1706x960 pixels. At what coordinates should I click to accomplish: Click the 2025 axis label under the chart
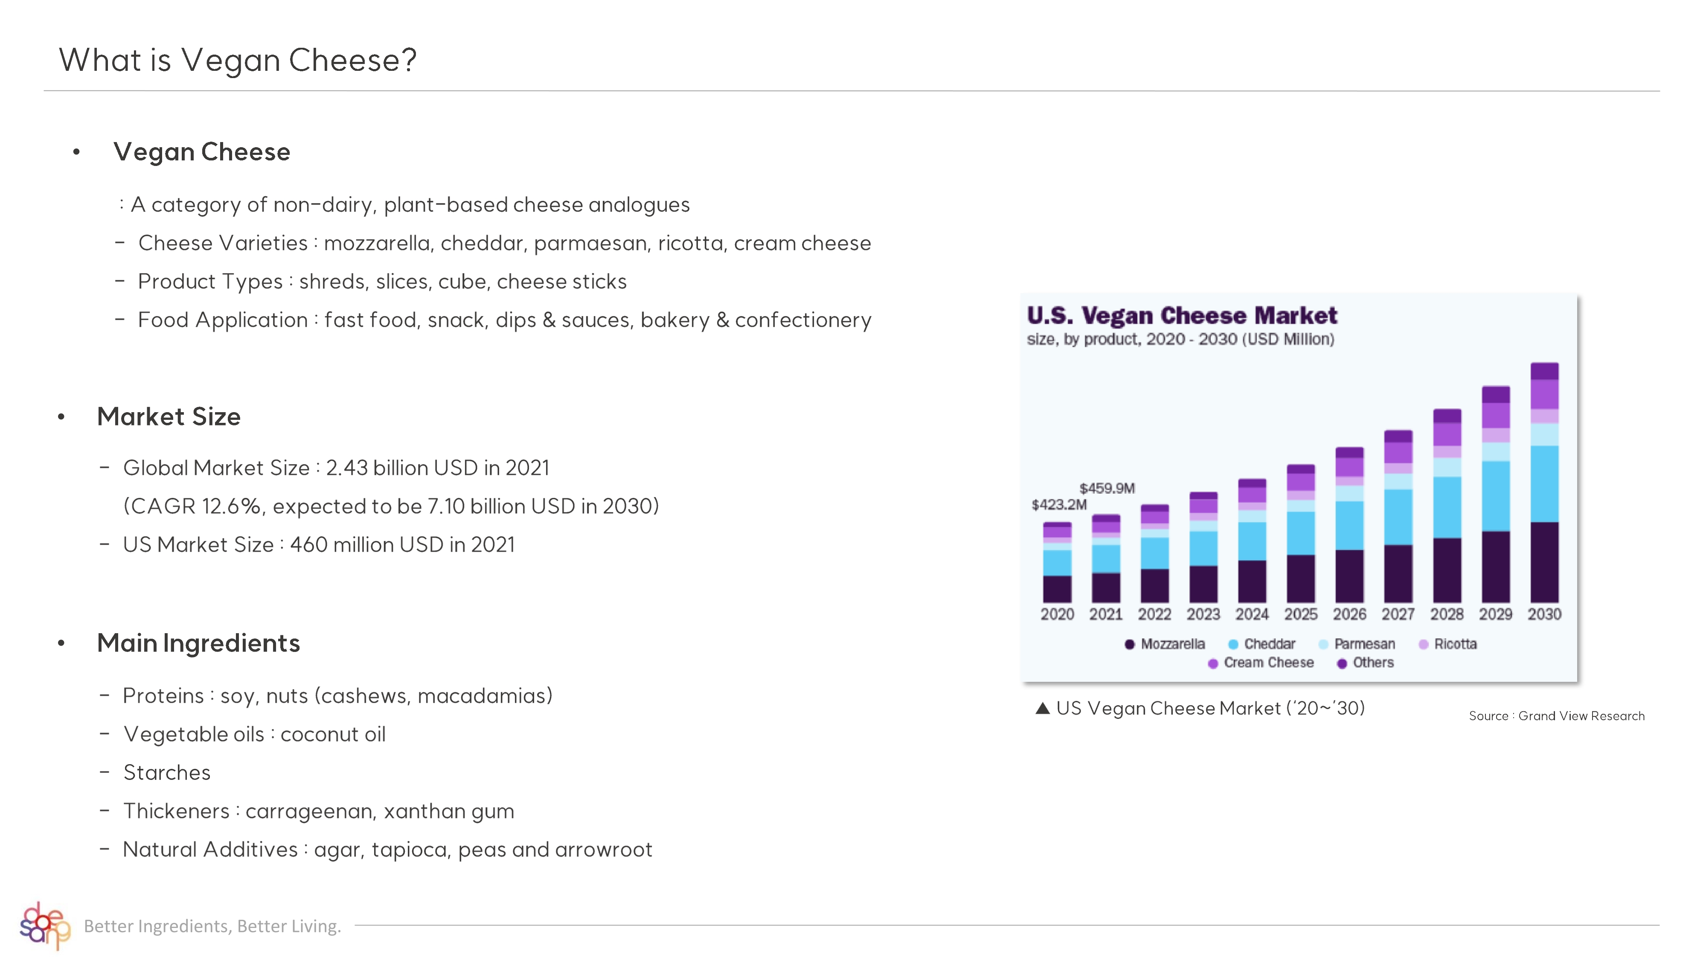[x=1301, y=614]
